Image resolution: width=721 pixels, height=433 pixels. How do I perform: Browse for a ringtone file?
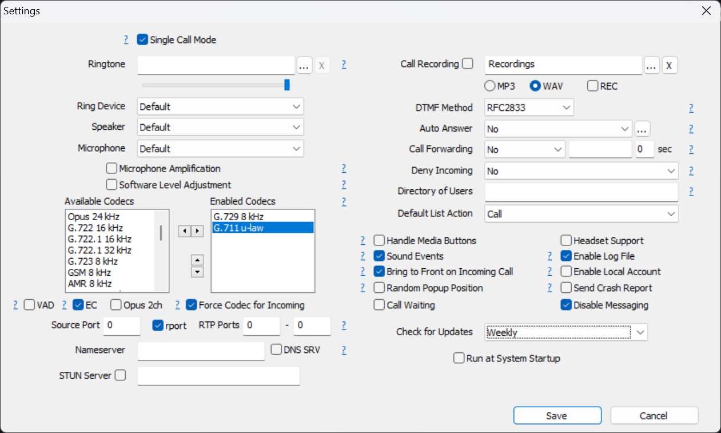tap(304, 65)
